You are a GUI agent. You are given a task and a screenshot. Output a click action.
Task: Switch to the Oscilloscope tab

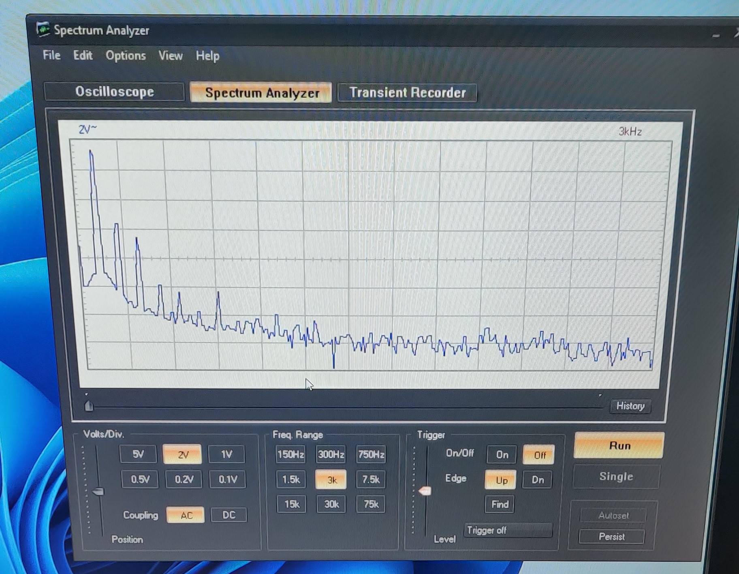[114, 92]
